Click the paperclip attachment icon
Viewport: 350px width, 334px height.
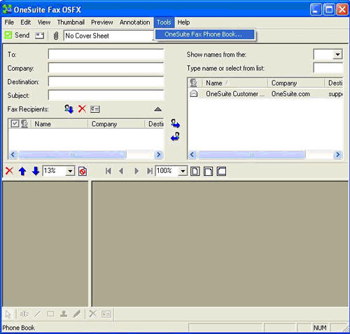click(56, 36)
